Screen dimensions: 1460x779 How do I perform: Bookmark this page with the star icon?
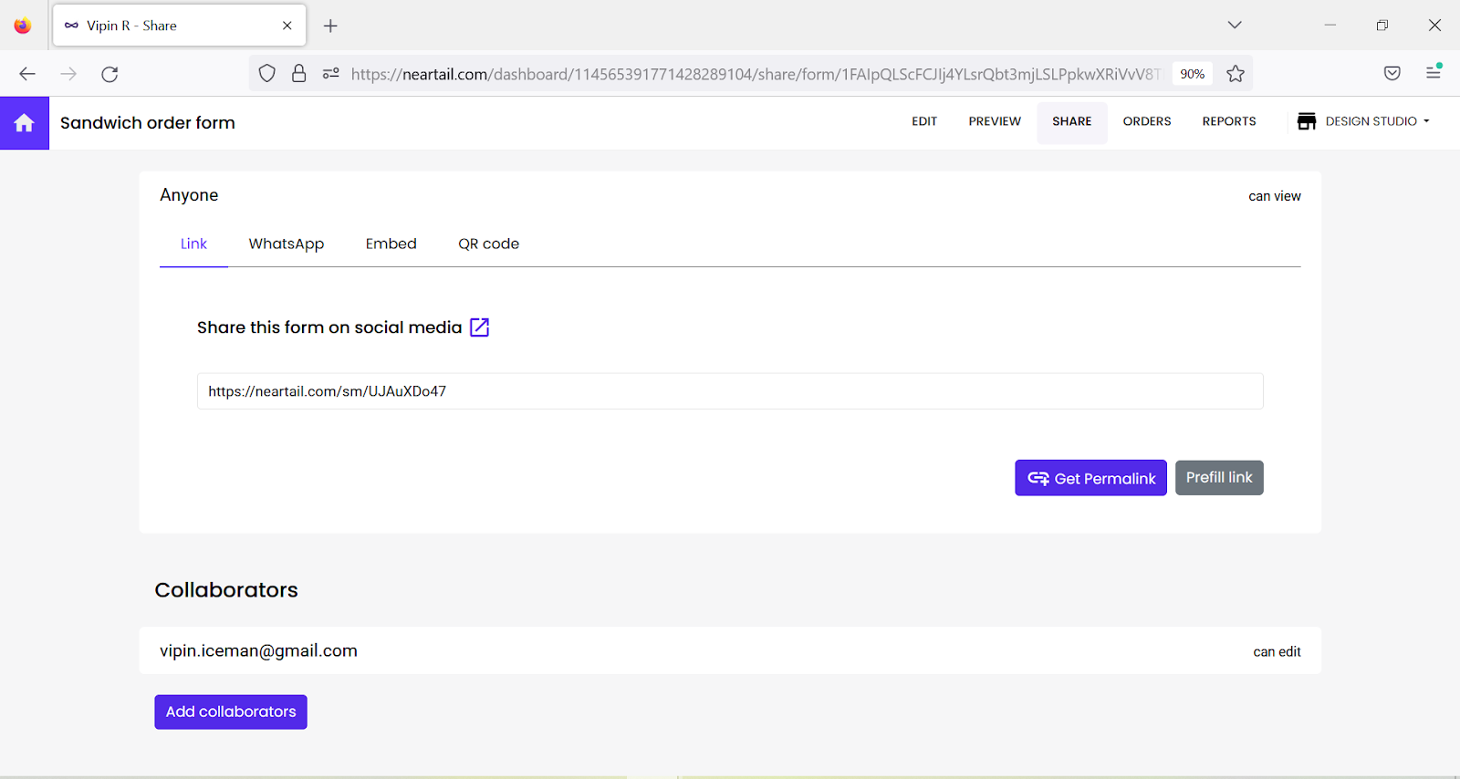(x=1236, y=74)
